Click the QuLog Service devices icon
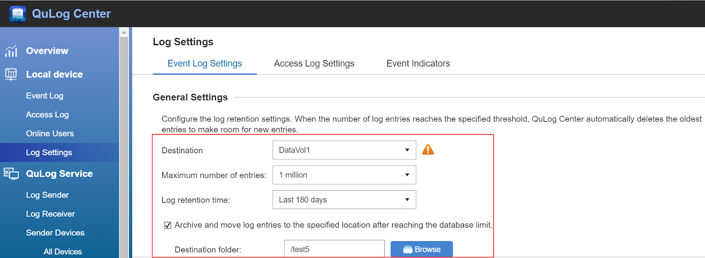Viewport: 705px width, 258px height. [x=11, y=173]
